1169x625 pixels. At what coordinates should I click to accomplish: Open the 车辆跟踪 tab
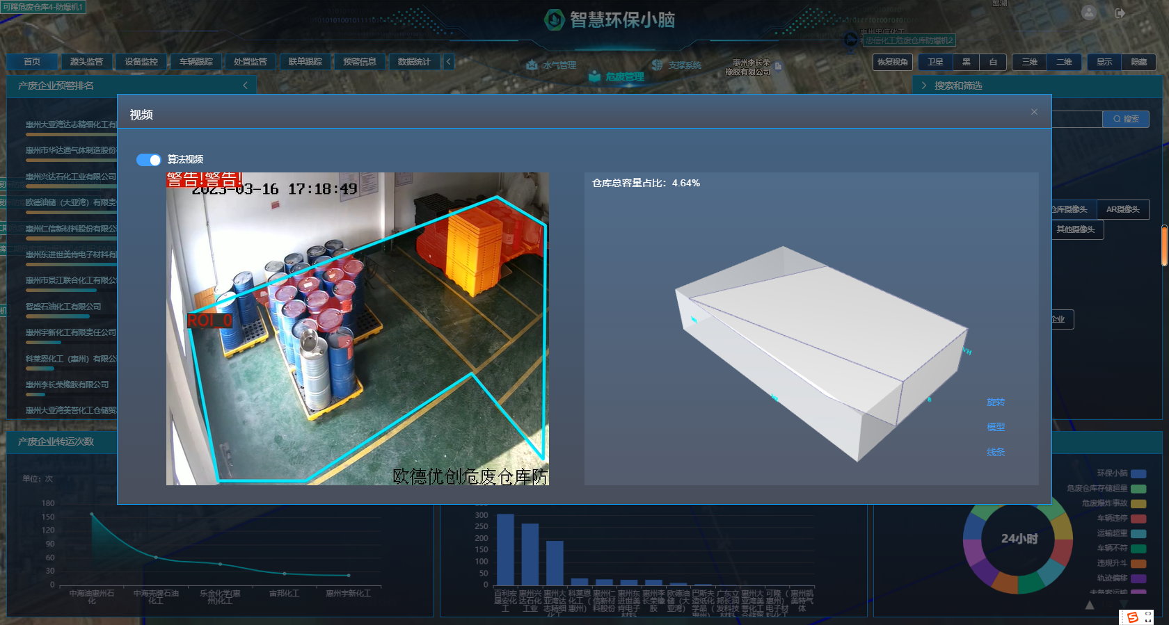click(x=196, y=62)
